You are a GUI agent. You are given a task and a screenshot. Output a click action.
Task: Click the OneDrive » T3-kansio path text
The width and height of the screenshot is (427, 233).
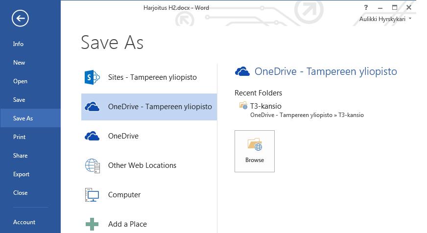click(307, 115)
